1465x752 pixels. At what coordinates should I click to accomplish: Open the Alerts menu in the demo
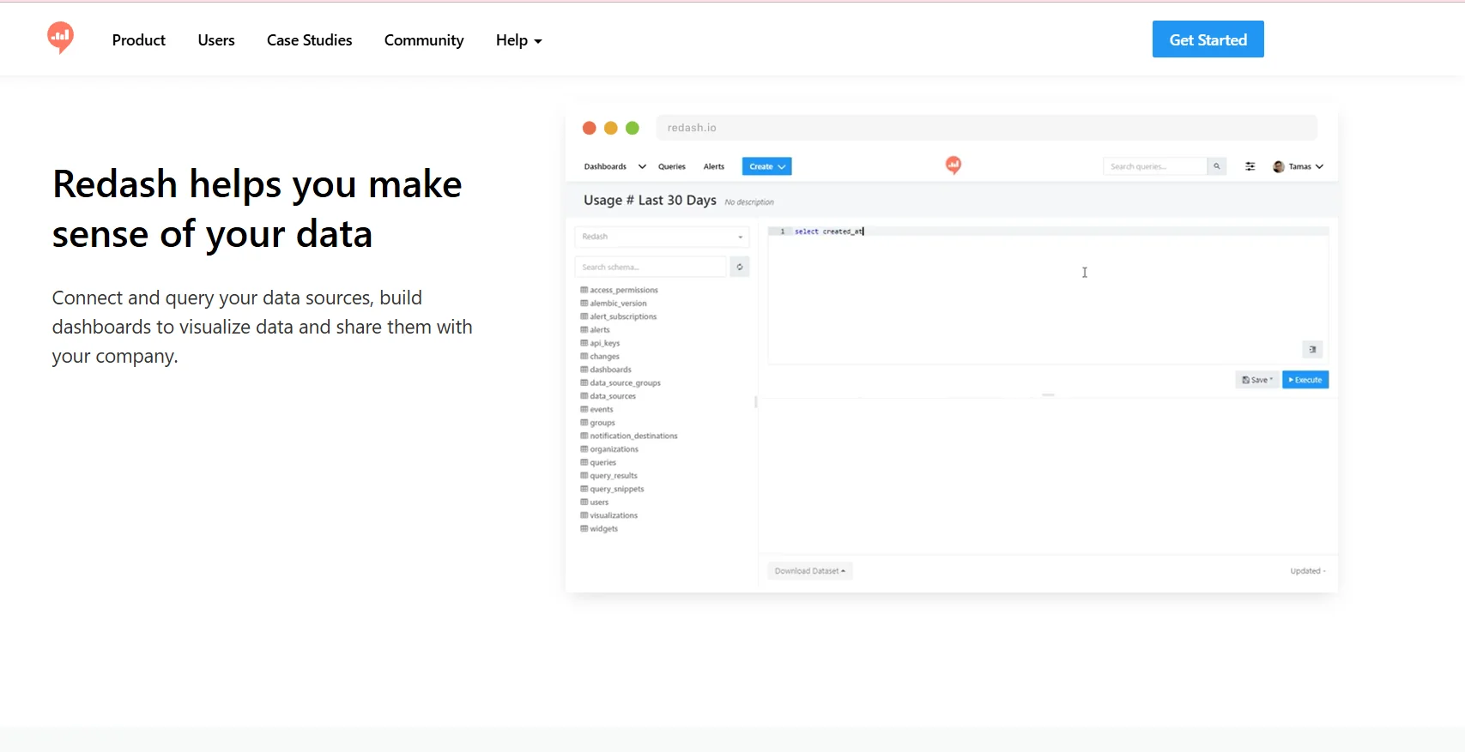714,166
